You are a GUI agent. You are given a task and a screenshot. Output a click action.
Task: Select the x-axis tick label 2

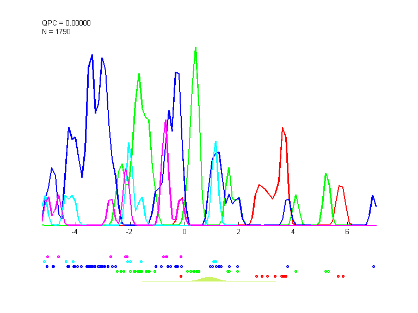238,232
